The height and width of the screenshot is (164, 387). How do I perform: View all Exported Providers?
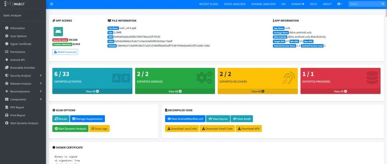pos(340,91)
